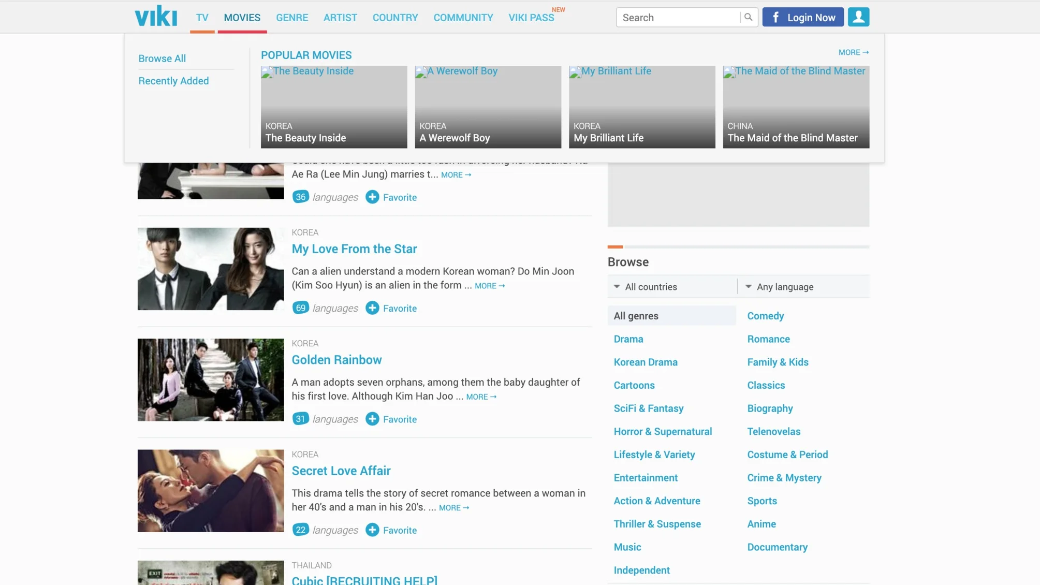The width and height of the screenshot is (1040, 585).
Task: Browse the Action & Adventure genre
Action: [657, 501]
